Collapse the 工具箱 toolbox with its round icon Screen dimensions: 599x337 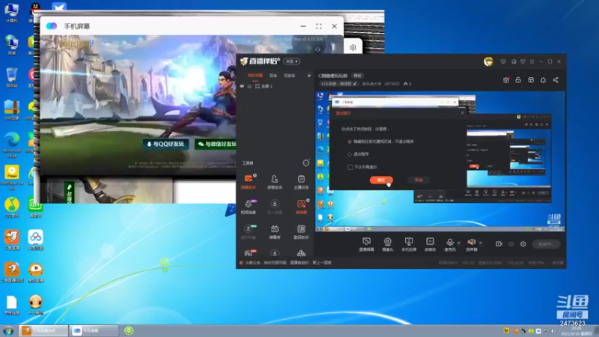tap(306, 163)
